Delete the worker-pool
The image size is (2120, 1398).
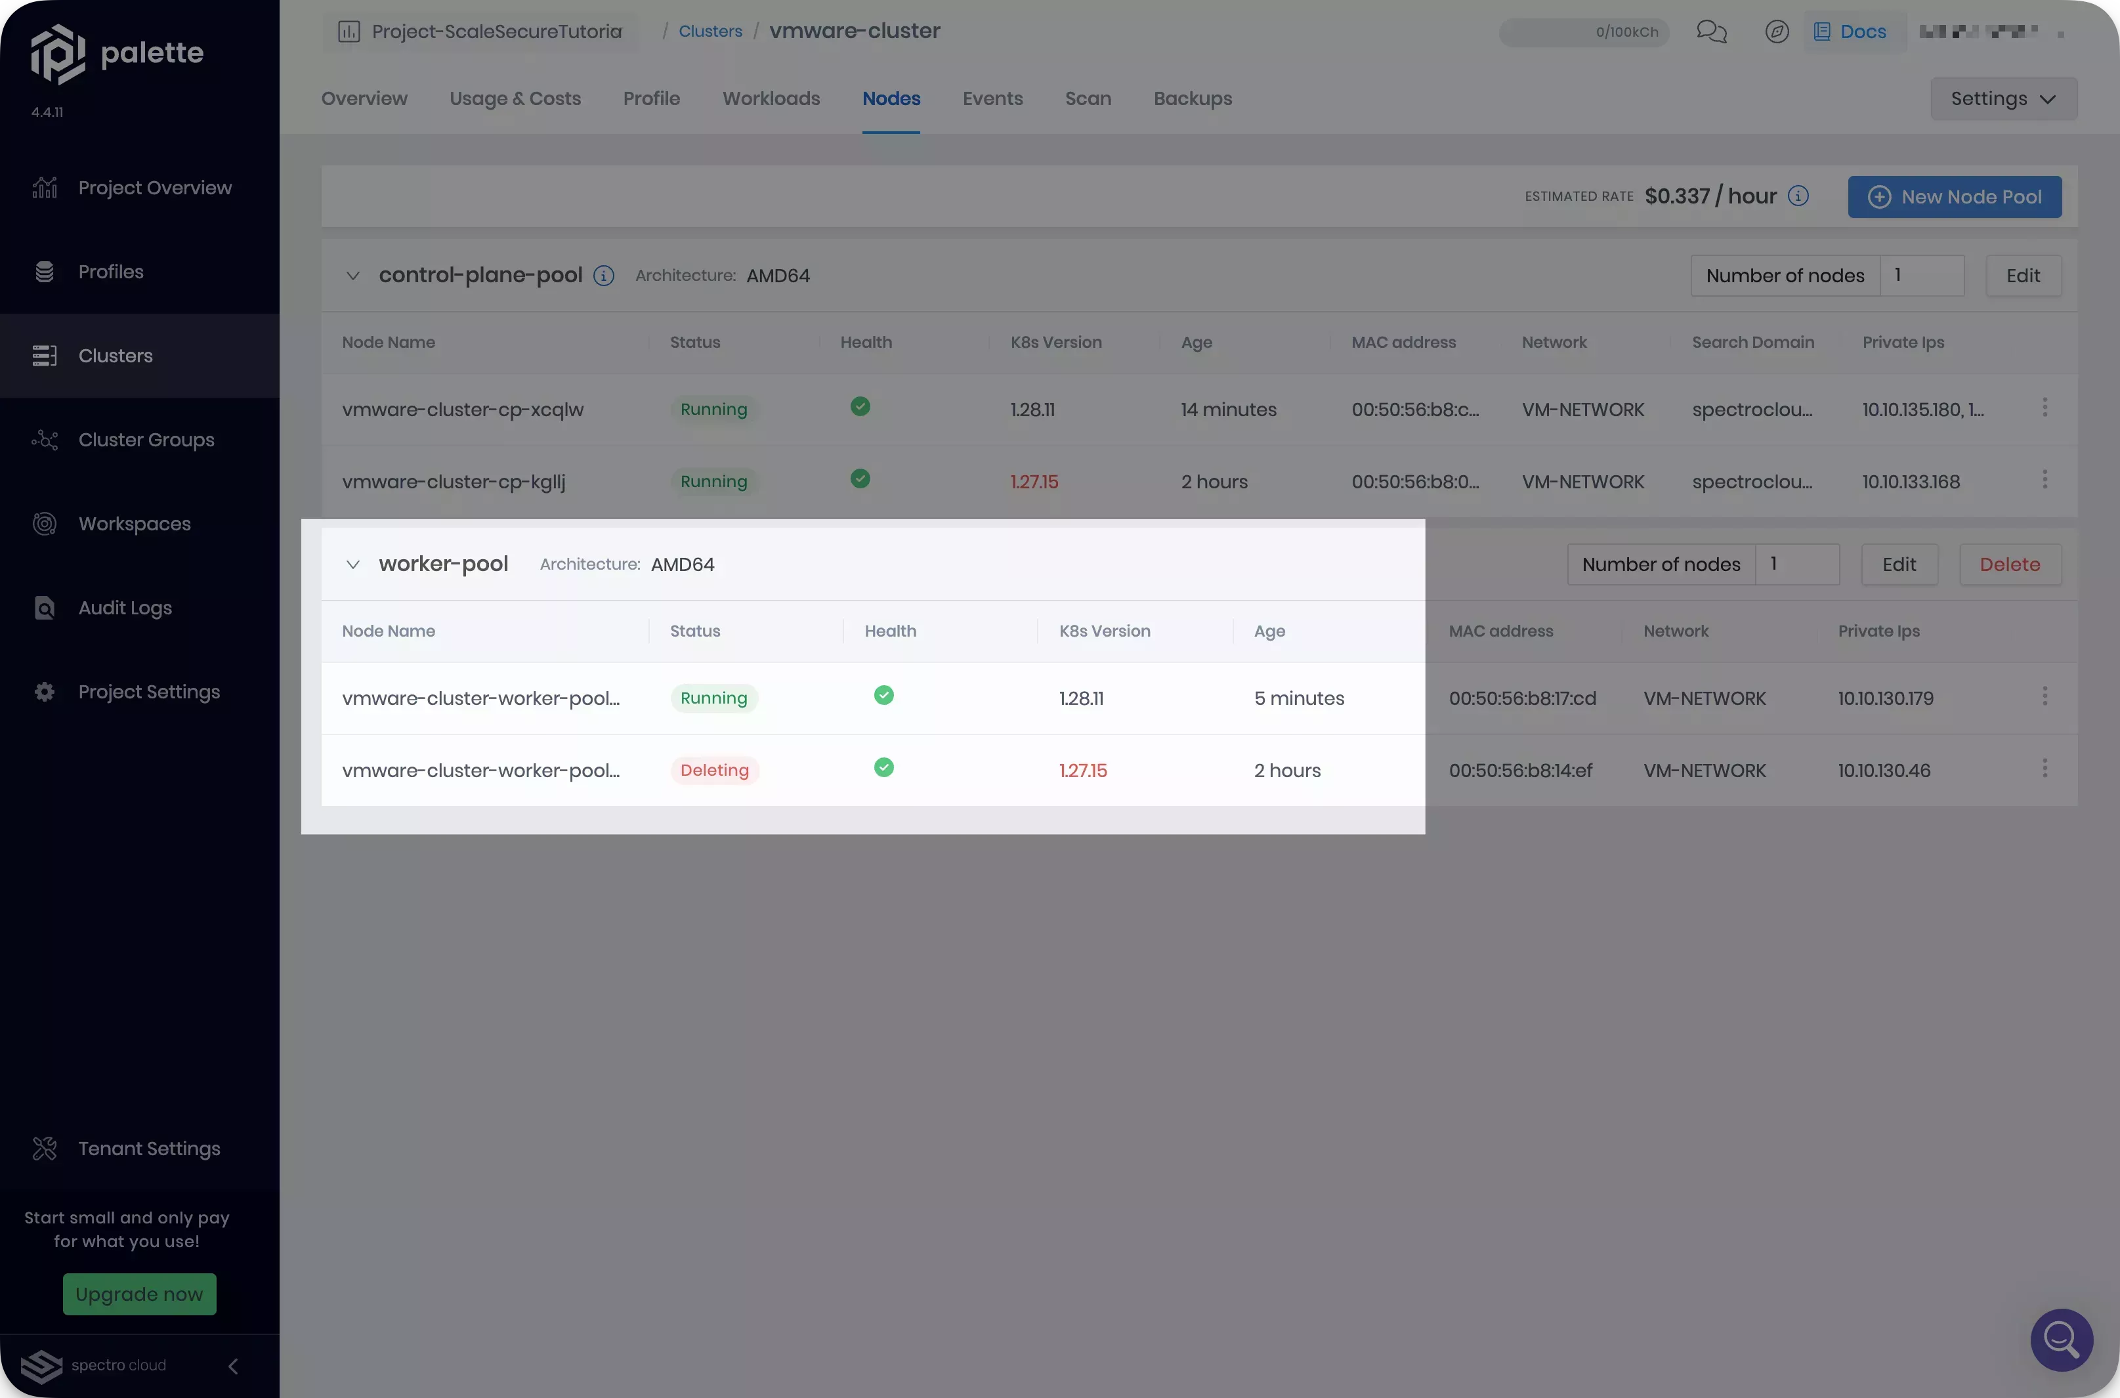coord(2010,564)
